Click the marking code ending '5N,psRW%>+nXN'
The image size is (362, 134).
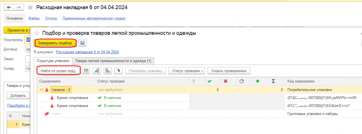click(322, 98)
